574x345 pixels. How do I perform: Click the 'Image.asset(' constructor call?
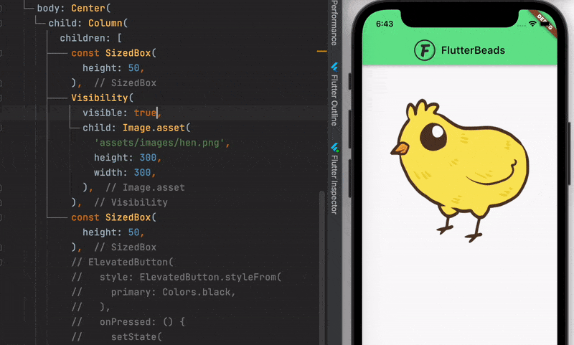click(156, 128)
